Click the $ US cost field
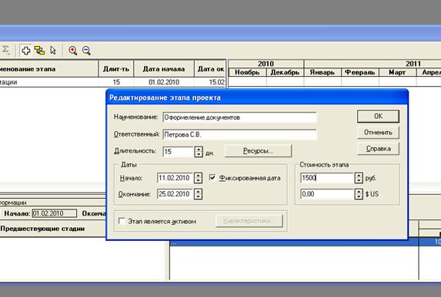441x297 pixels. click(x=327, y=194)
